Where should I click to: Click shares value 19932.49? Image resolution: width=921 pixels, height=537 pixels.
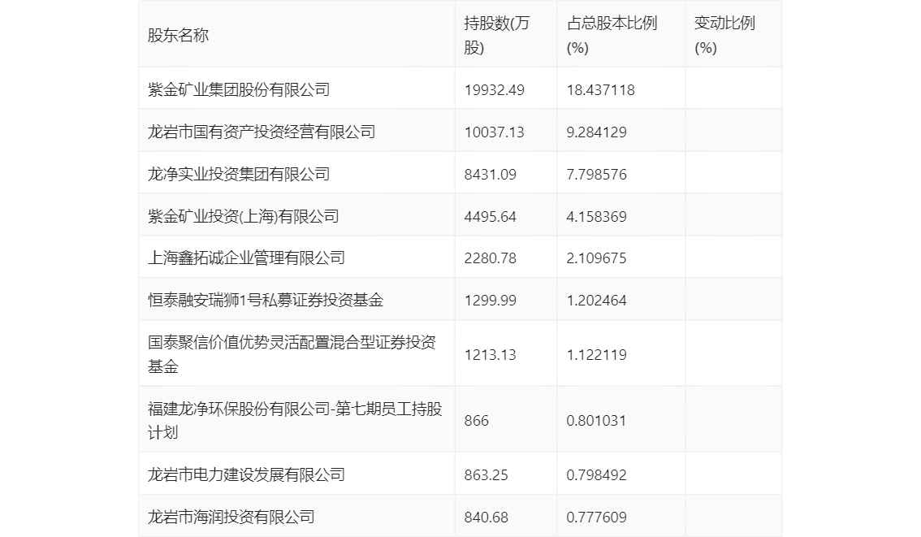click(x=494, y=90)
